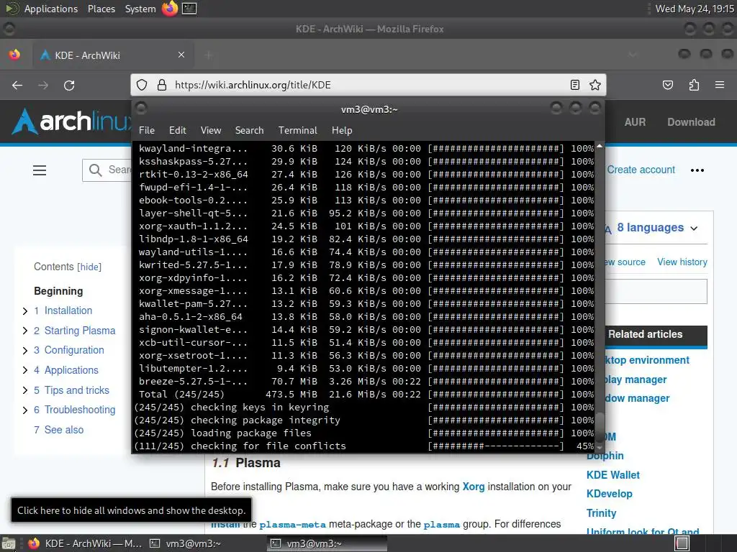Open terminal Search menu
This screenshot has width=737, height=552.
[249, 130]
